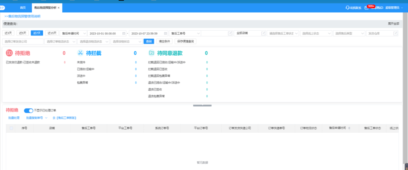Click the 全部店铺 shop field
The height and width of the screenshot is (170, 408).
pos(250,33)
